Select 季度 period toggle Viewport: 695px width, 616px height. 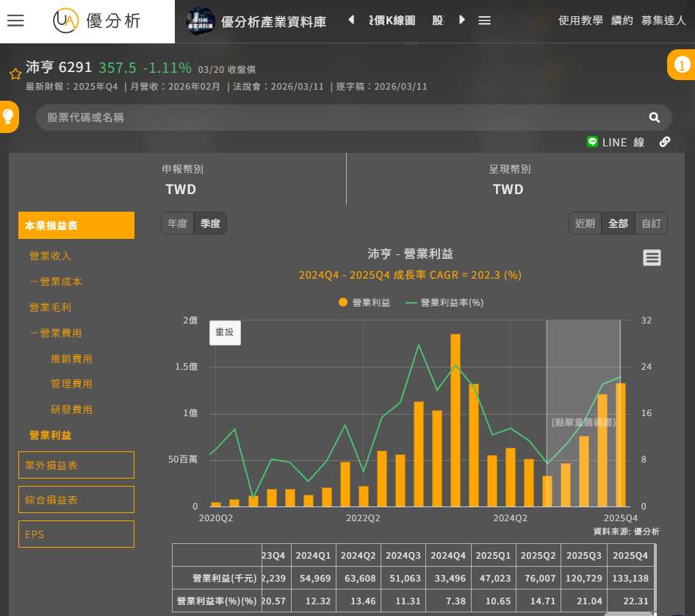pyautogui.click(x=210, y=223)
